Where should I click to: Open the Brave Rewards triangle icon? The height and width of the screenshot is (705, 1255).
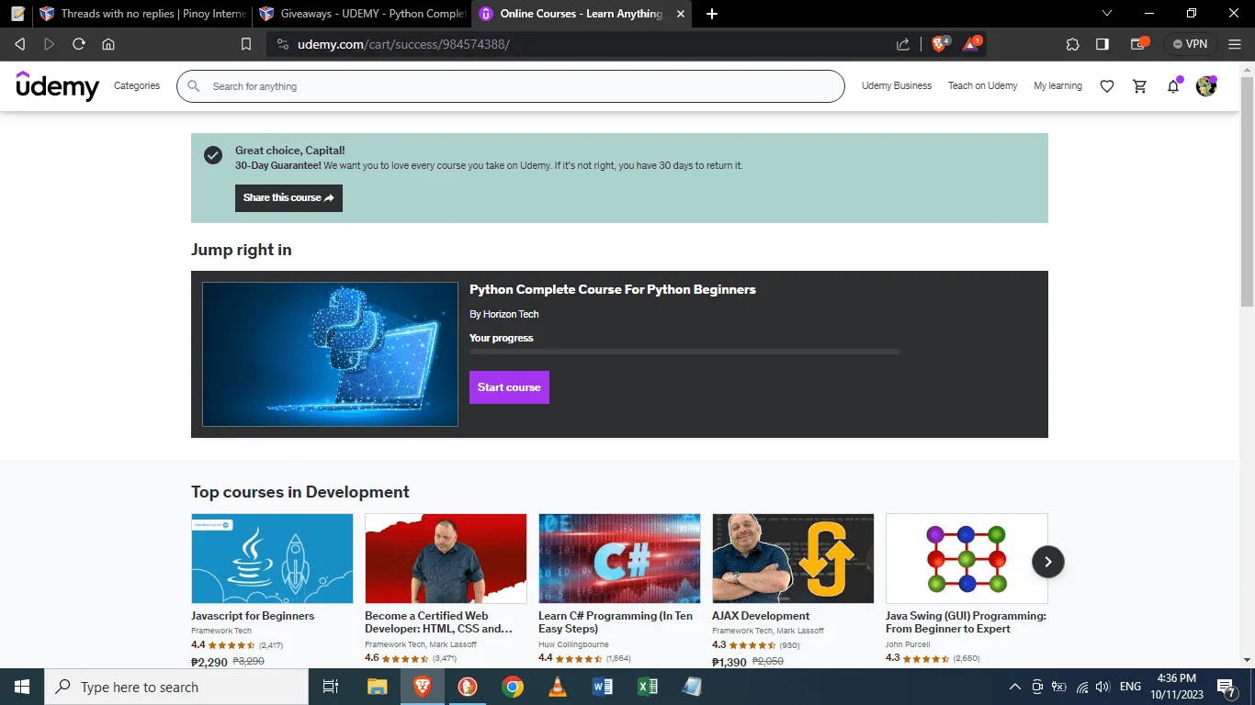click(971, 44)
